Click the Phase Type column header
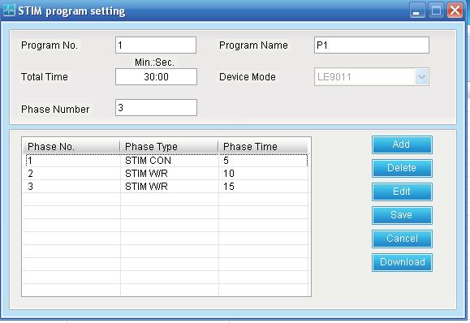Viewport: 470px width, 323px height. coord(169,147)
